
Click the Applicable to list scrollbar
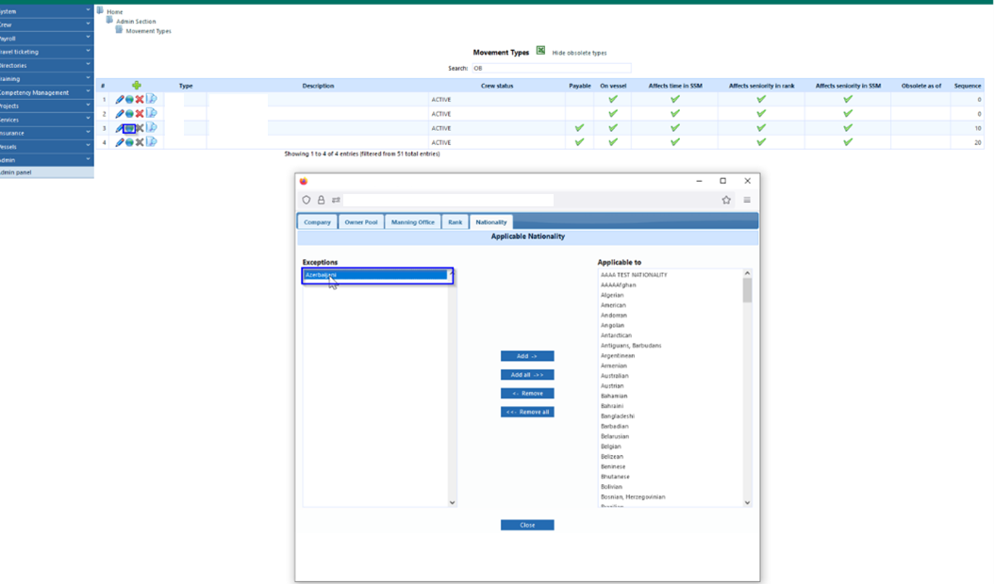[x=748, y=388]
